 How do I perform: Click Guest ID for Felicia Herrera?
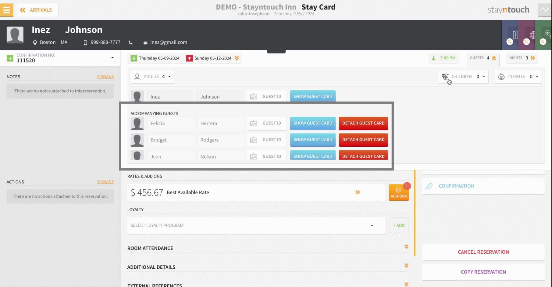pos(267,123)
